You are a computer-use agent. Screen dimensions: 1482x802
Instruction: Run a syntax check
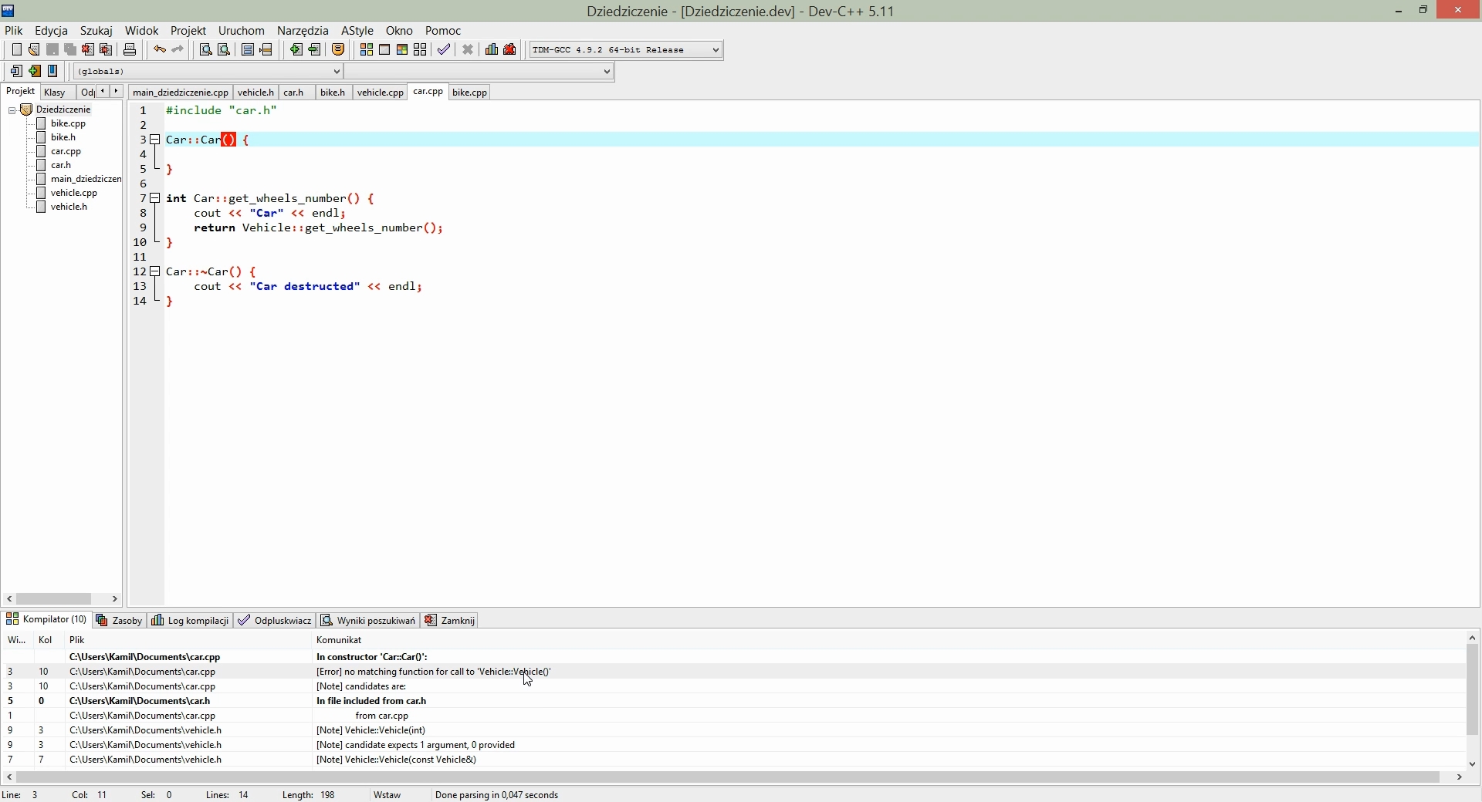(444, 49)
